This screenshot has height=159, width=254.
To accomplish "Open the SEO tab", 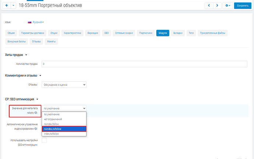I will [106, 33].
